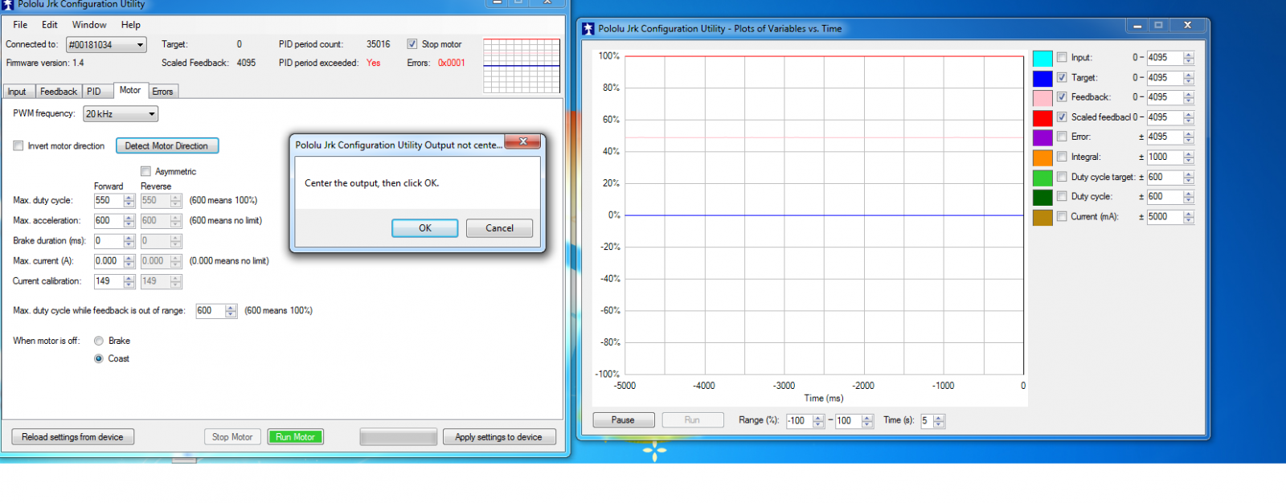Click the cyan Input color swatch
This screenshot has width=1286, height=503.
click(1042, 58)
